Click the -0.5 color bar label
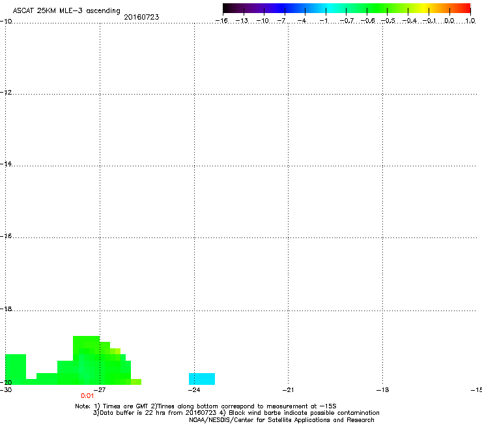Viewport: 482px width, 424px height. pyautogui.click(x=388, y=21)
